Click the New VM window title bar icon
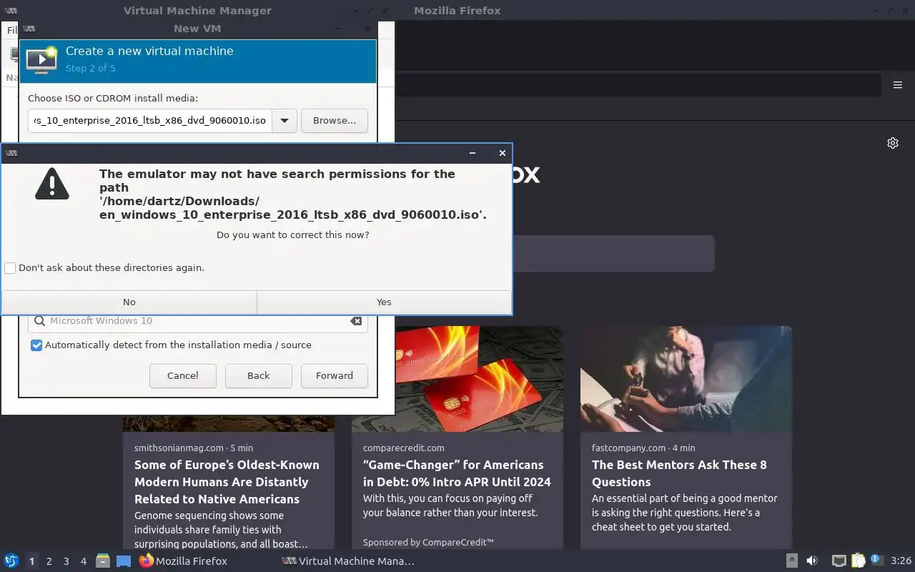This screenshot has width=915, height=572. pos(29,29)
